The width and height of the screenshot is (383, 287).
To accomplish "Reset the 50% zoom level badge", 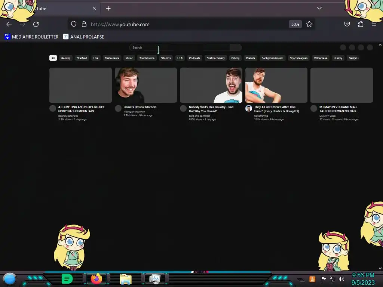I will (x=295, y=24).
